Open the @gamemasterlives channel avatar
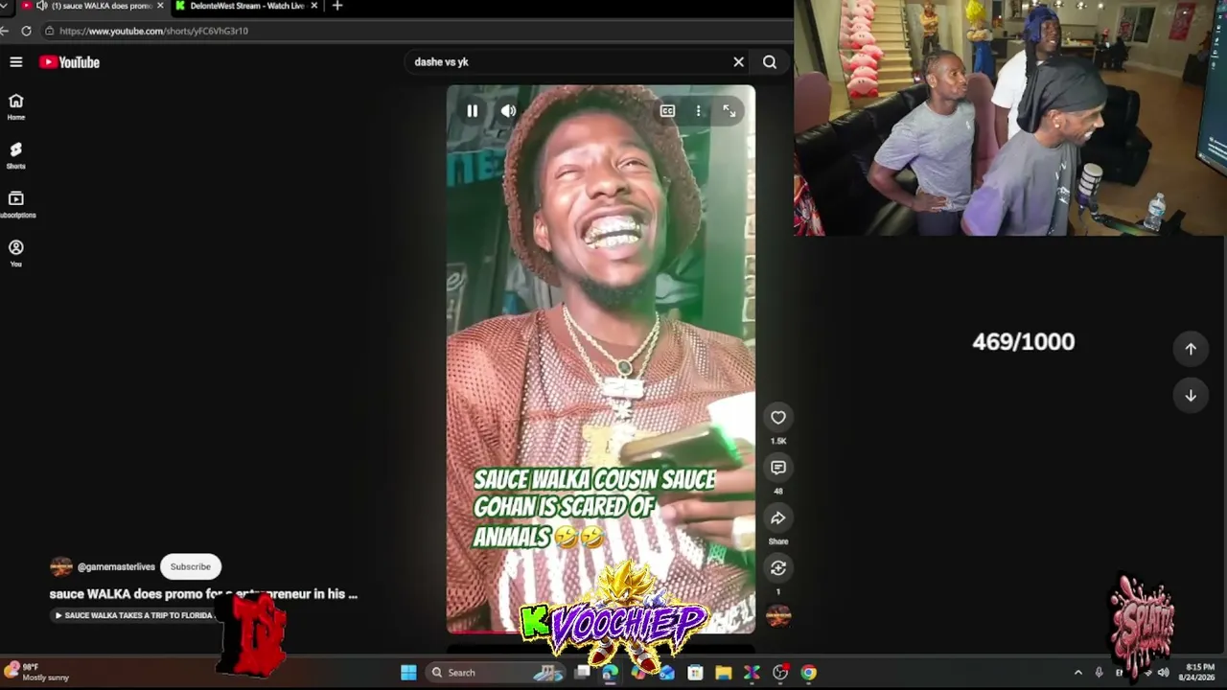The image size is (1227, 690). [60, 566]
